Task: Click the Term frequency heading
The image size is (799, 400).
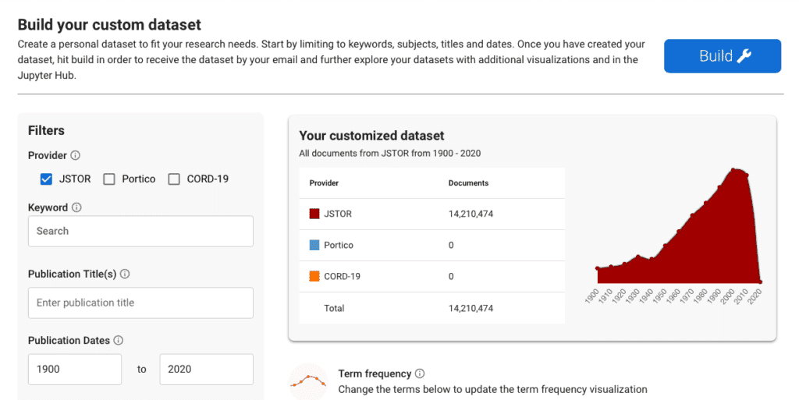Action: click(375, 373)
